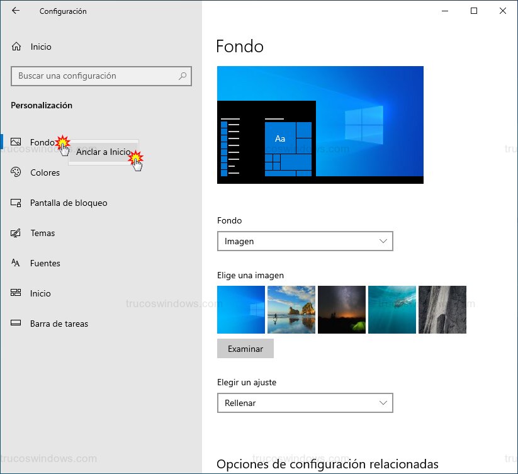
Task: Click the Examinar browse button
Action: [245, 348]
